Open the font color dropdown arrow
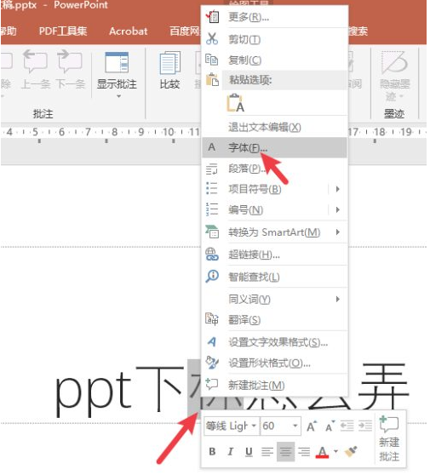The width and height of the screenshot is (430, 475). click(335, 451)
